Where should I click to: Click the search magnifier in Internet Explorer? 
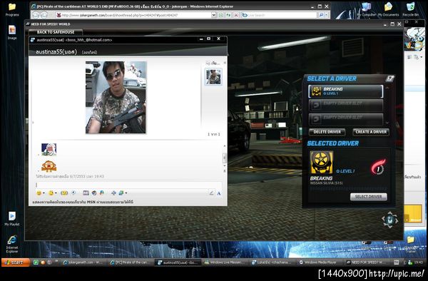click(x=321, y=15)
